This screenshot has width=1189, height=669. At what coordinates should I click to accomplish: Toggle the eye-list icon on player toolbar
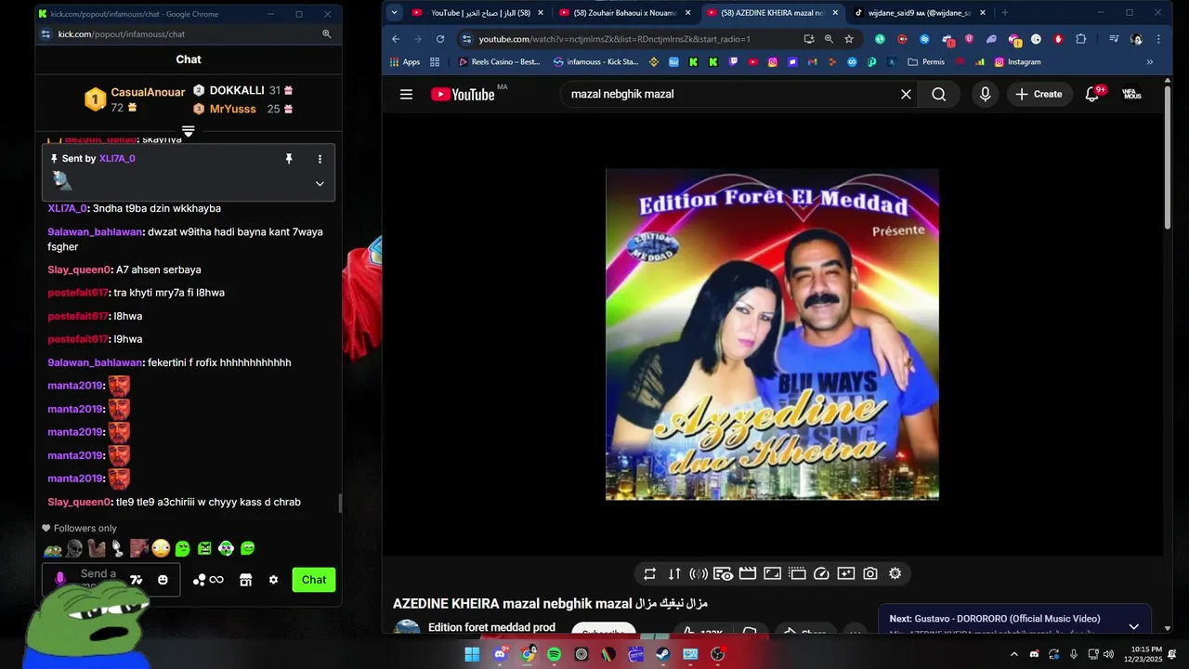724,573
